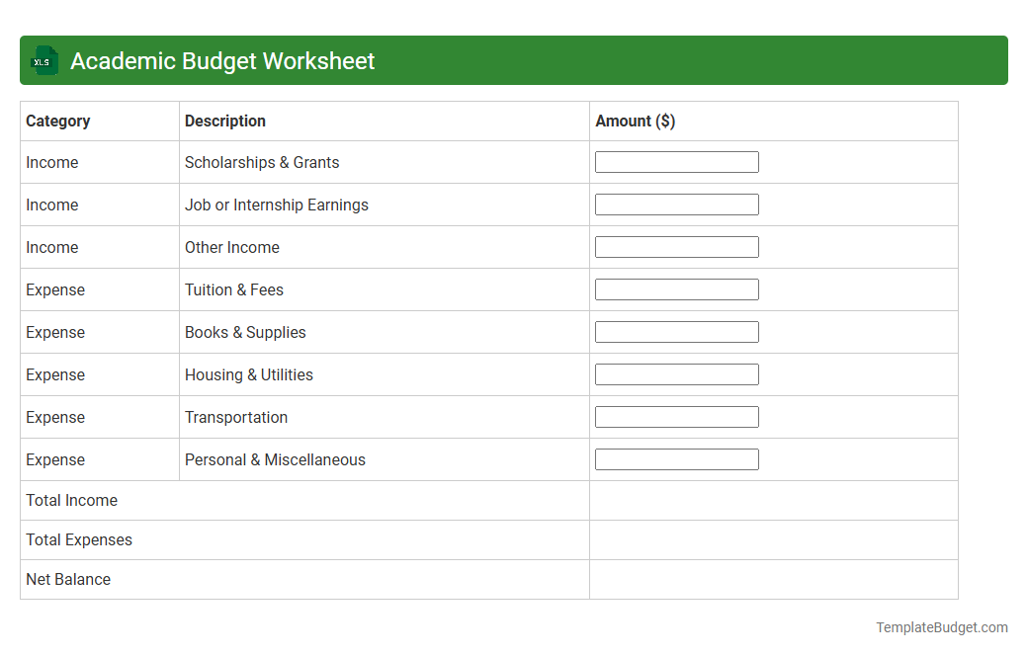Image resolution: width=1028 pixels, height=656 pixels.
Task: Click the Housing & Utilities amount field
Action: (x=676, y=373)
